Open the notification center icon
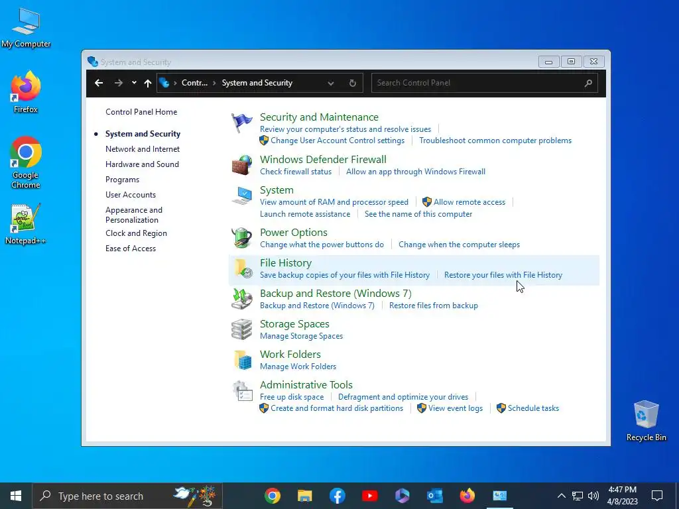The width and height of the screenshot is (679, 509). click(657, 496)
